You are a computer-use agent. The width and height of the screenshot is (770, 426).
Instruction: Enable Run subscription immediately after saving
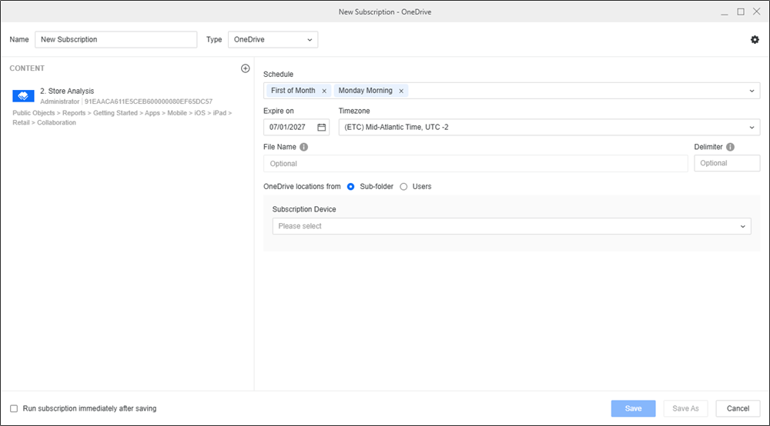(14, 408)
